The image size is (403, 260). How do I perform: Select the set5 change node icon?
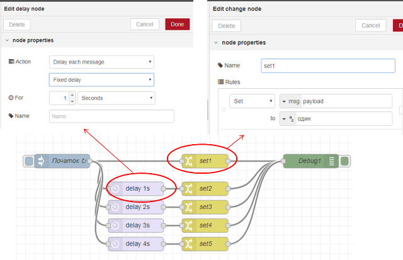[x=188, y=244]
